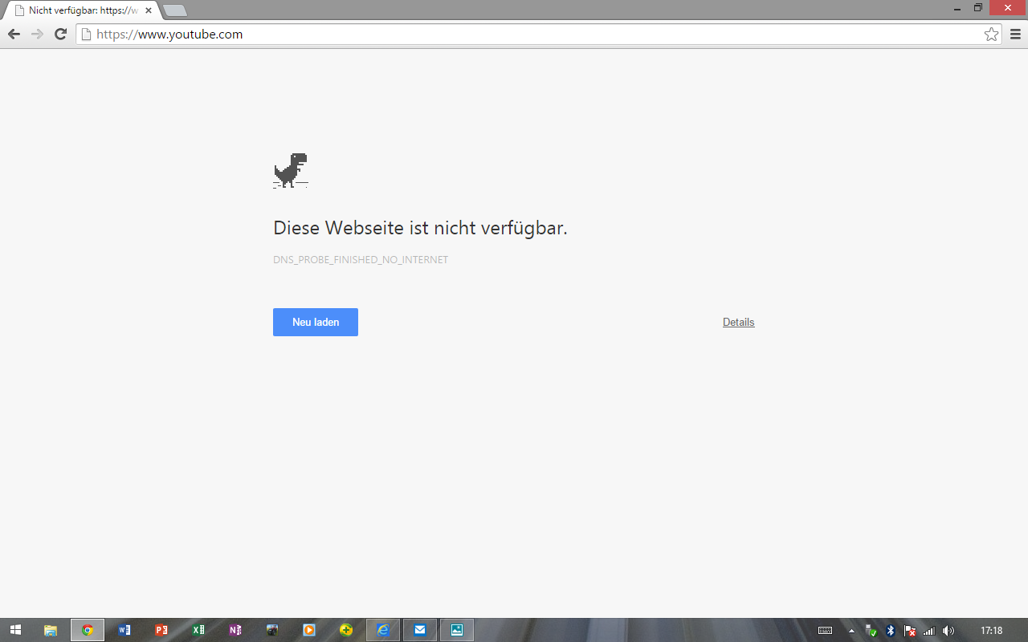Open the Action Center flag icon
Viewport: 1028px width, 642px height.
(910, 631)
